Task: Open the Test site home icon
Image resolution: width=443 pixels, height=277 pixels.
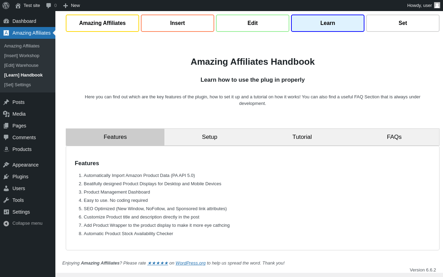Action: (18, 6)
